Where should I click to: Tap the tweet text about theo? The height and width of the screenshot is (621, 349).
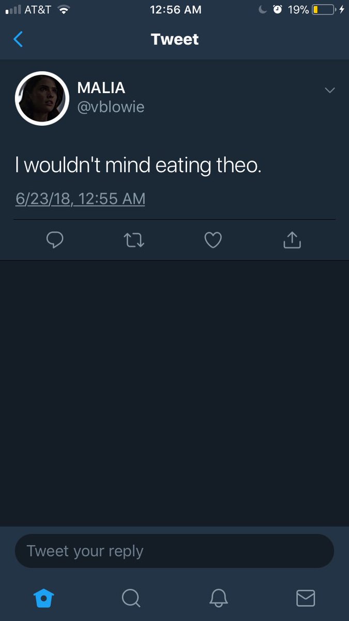click(x=138, y=166)
